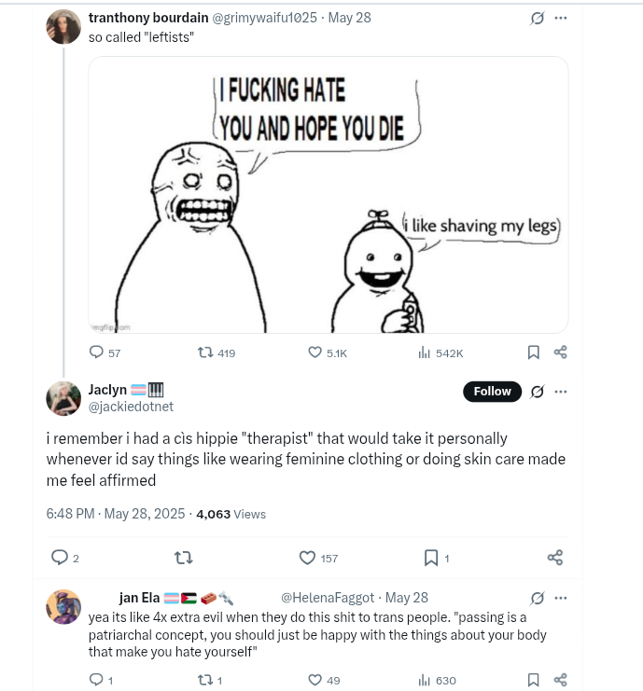View analytics showing 542K views
The height and width of the screenshot is (691, 643).
[x=424, y=352]
